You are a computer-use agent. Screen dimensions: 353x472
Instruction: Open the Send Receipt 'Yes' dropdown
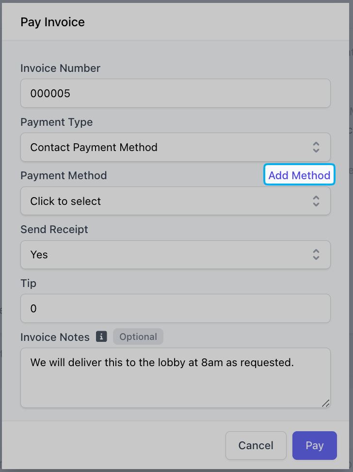tap(176, 254)
